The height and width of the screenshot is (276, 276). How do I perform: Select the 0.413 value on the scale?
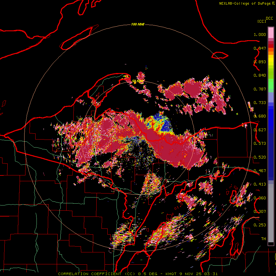260,184
